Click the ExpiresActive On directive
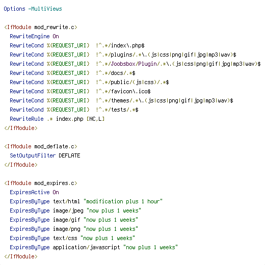Viewport: 265px width, 265px height. click(34, 192)
